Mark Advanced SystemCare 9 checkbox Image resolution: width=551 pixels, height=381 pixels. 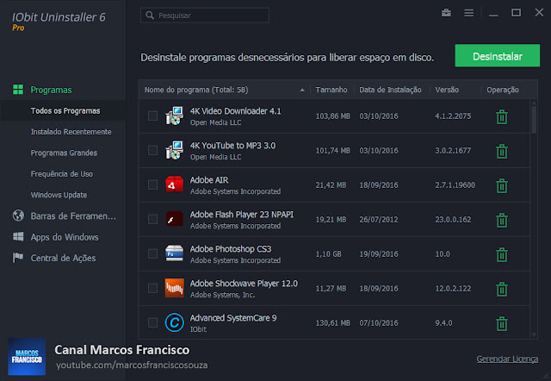tap(152, 322)
